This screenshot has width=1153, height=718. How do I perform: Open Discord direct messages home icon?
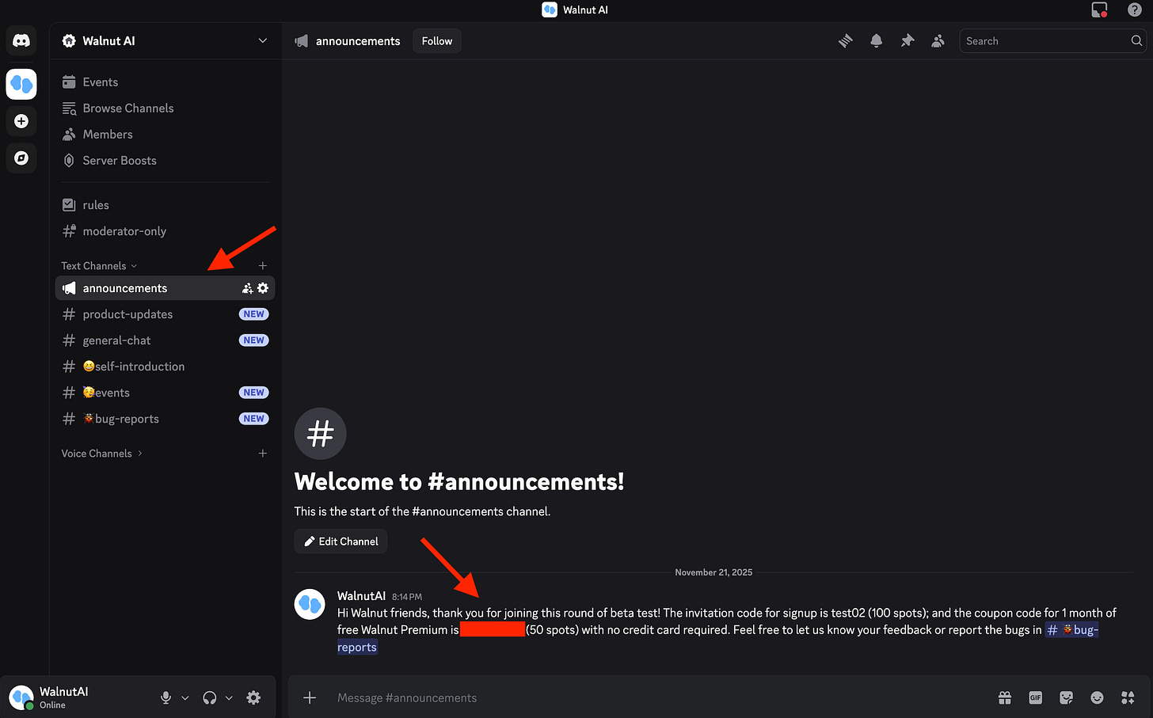pos(21,41)
